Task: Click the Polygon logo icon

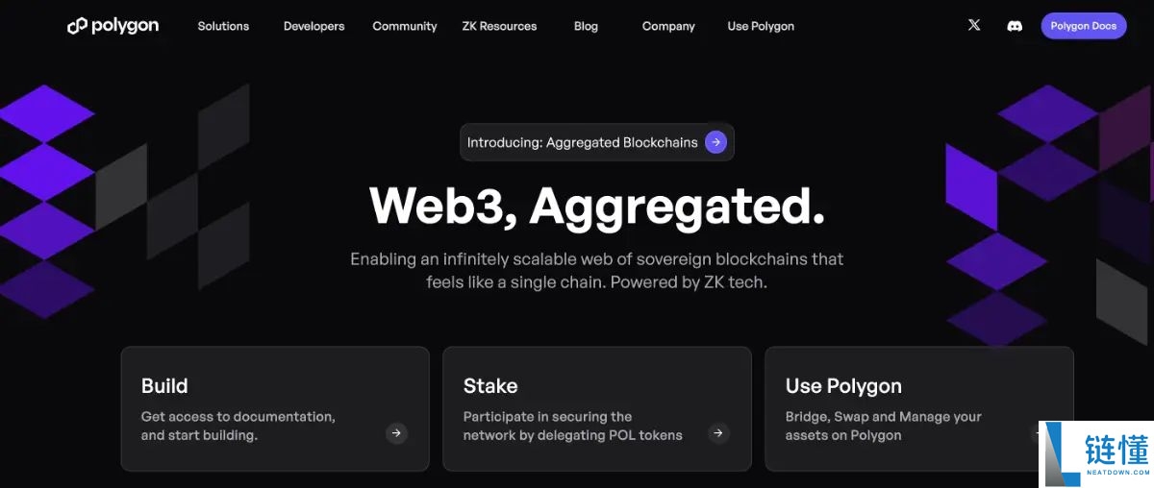Action: [x=77, y=26]
